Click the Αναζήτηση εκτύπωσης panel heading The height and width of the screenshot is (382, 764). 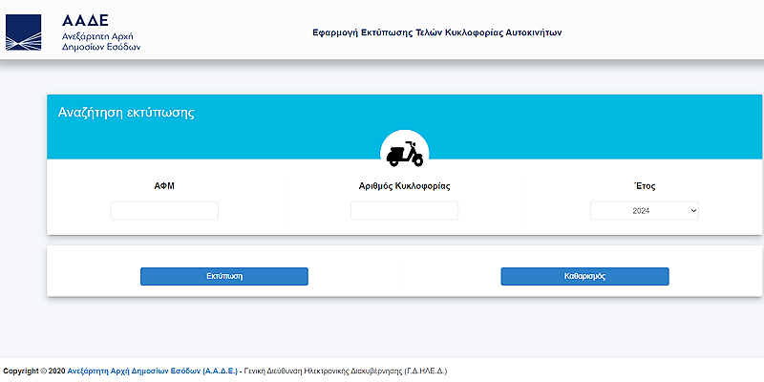[126, 112]
